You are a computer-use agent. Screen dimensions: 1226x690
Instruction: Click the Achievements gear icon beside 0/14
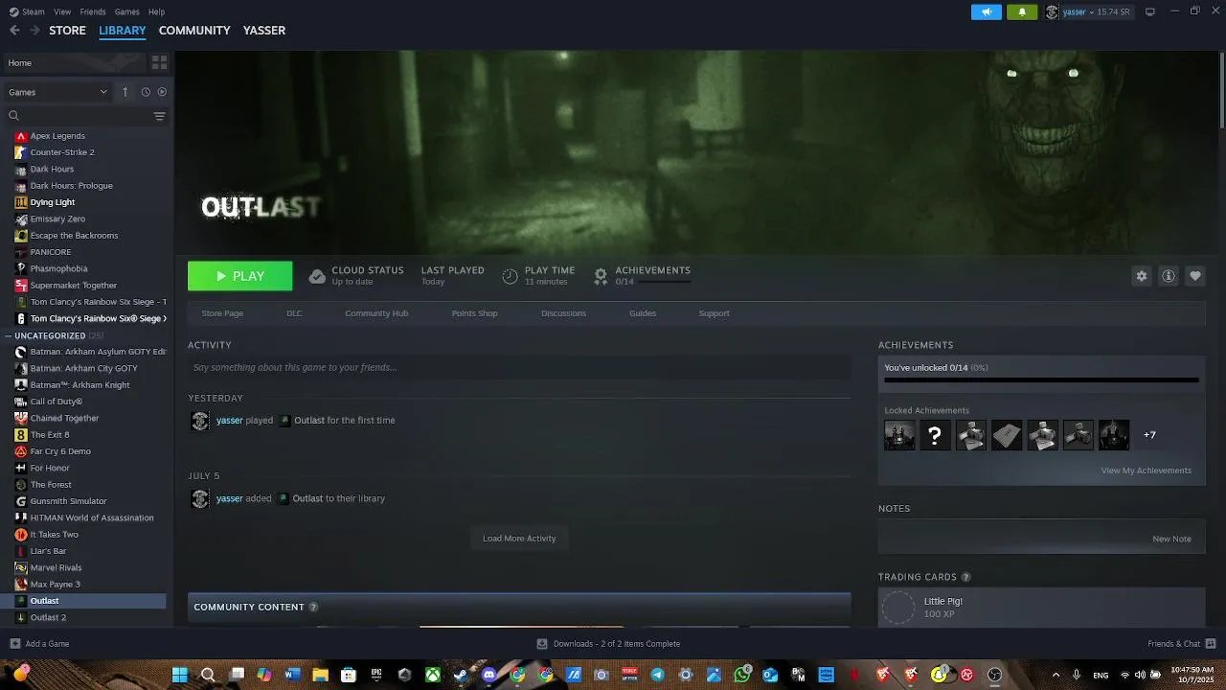pos(601,276)
